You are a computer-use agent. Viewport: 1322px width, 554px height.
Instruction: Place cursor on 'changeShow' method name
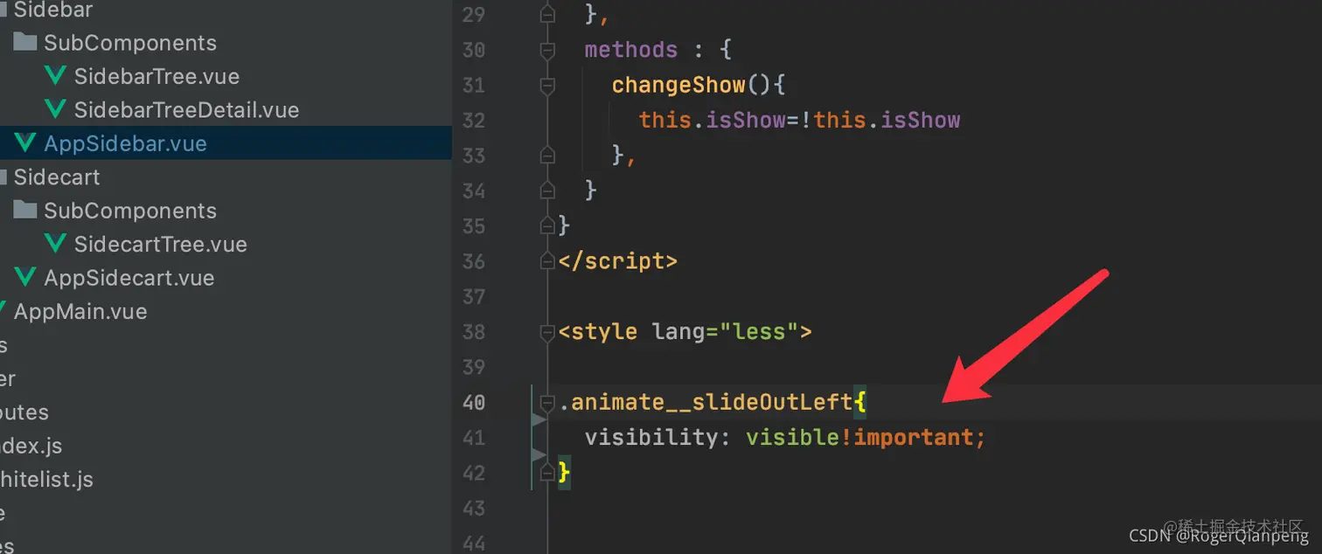tap(678, 85)
